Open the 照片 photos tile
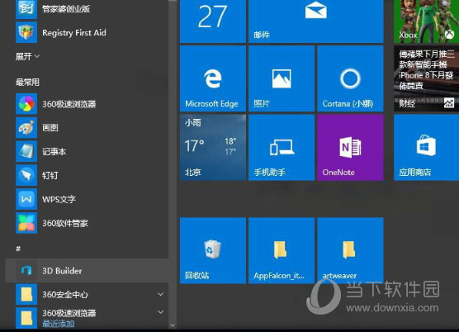Screen dimensions: 459x332 (x=282, y=78)
